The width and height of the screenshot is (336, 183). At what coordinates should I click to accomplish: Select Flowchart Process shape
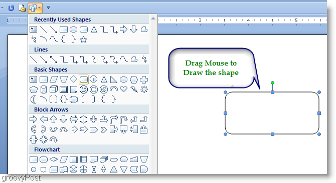pyautogui.click(x=34, y=159)
